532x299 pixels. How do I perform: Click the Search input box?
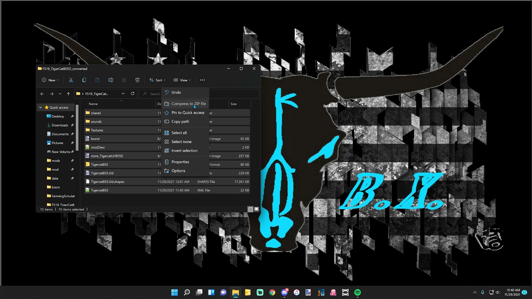tap(151, 94)
